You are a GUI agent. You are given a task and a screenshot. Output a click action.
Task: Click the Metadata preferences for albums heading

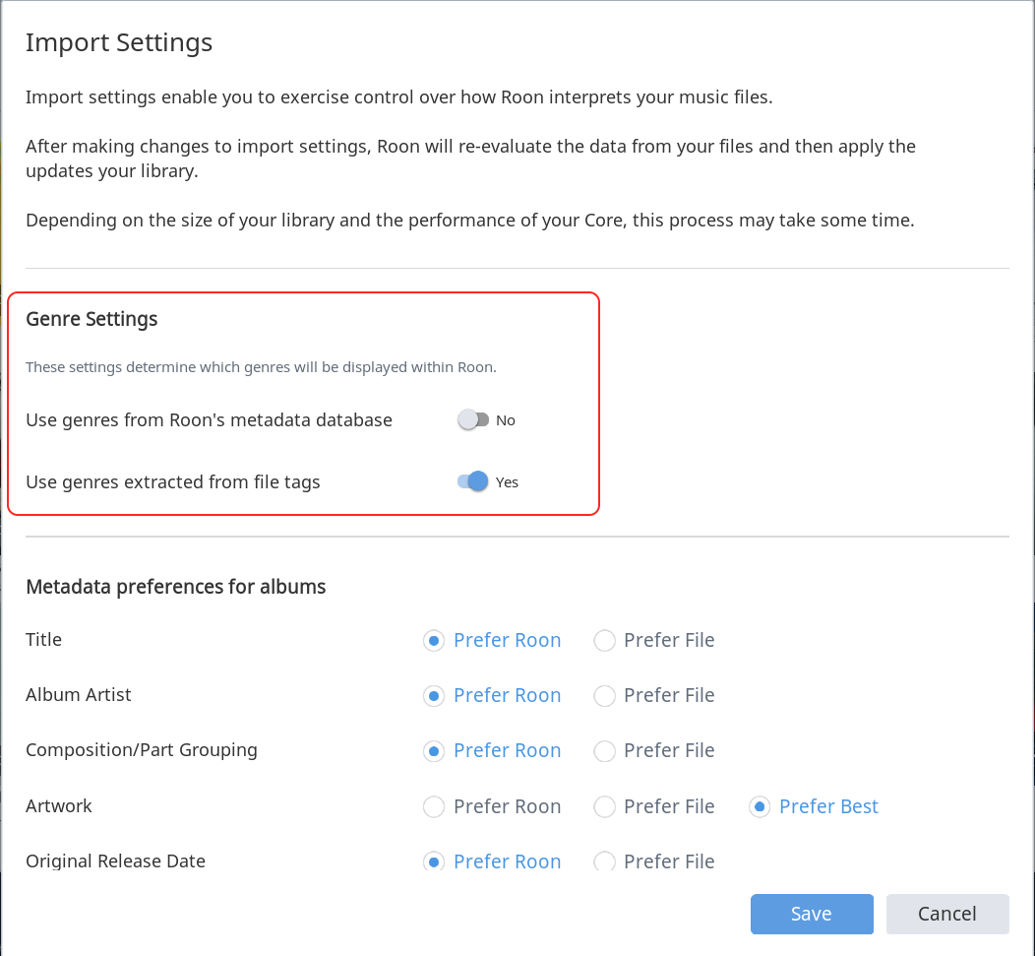[175, 587]
